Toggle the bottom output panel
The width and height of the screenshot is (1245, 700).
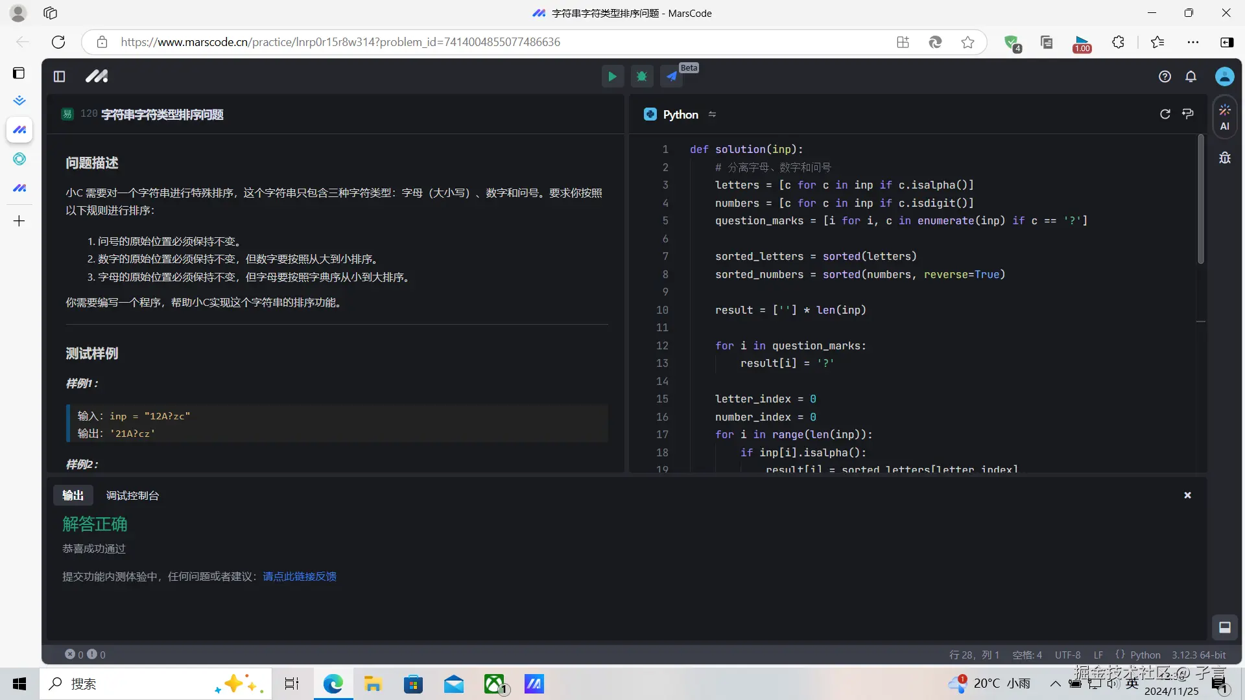point(1224,627)
